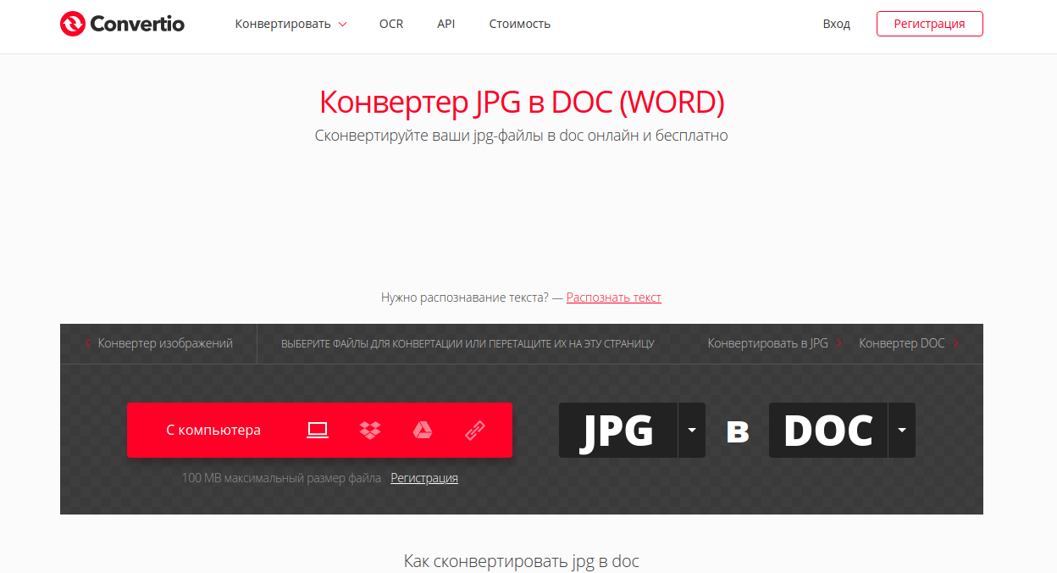Image resolution: width=1057 pixels, height=573 pixels.
Task: Click the Конвертер JPG в DOC heading
Action: pyautogui.click(x=522, y=102)
